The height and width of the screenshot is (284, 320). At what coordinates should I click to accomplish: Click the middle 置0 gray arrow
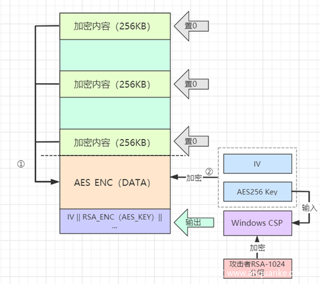pyautogui.click(x=191, y=84)
